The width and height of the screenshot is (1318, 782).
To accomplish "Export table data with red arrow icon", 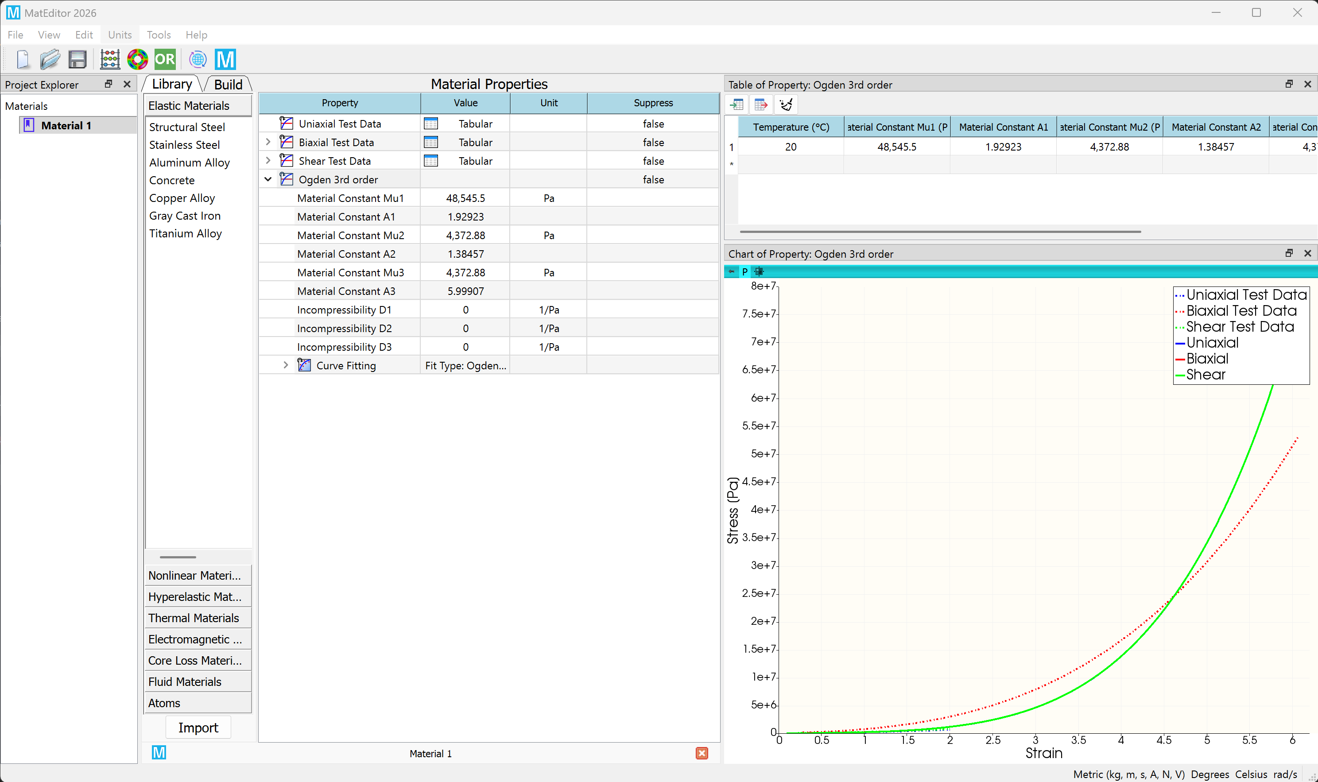I will pyautogui.click(x=761, y=105).
